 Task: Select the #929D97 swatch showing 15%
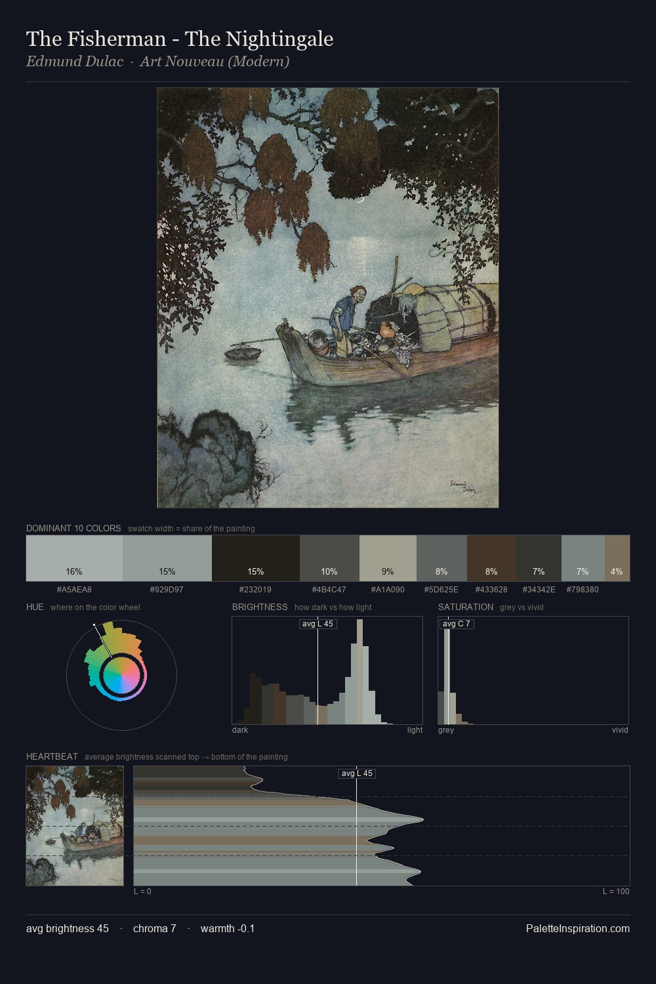(167, 558)
